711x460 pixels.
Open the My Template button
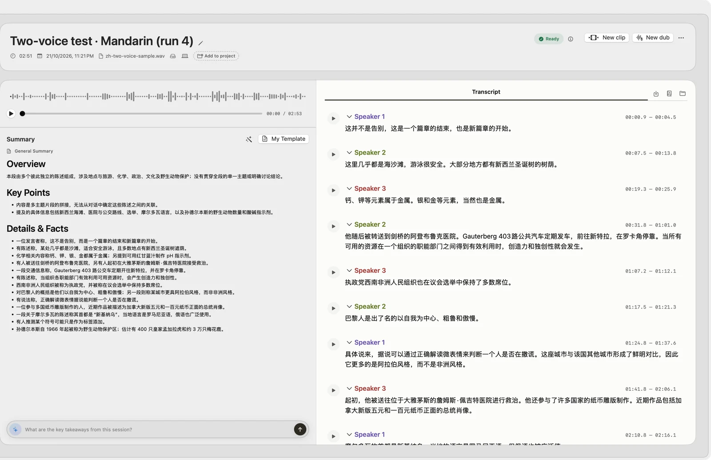pos(284,139)
